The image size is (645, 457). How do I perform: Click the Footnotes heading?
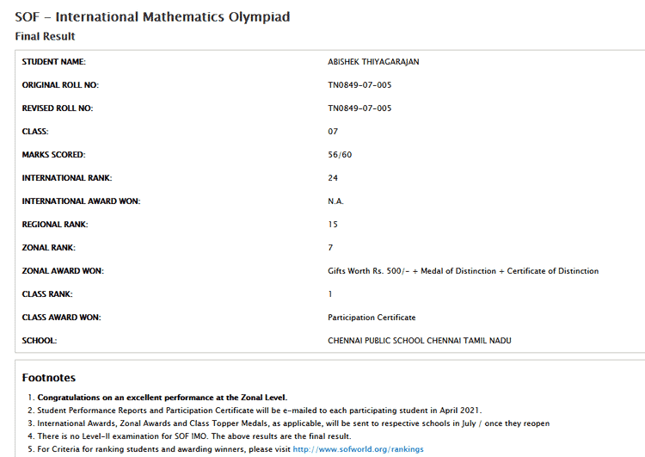coord(48,378)
